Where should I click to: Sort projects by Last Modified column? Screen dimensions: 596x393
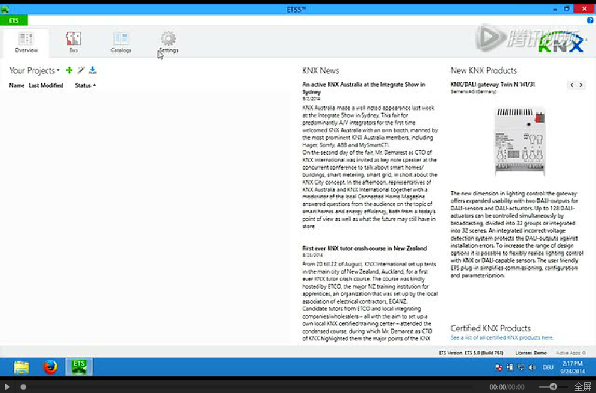tap(46, 86)
